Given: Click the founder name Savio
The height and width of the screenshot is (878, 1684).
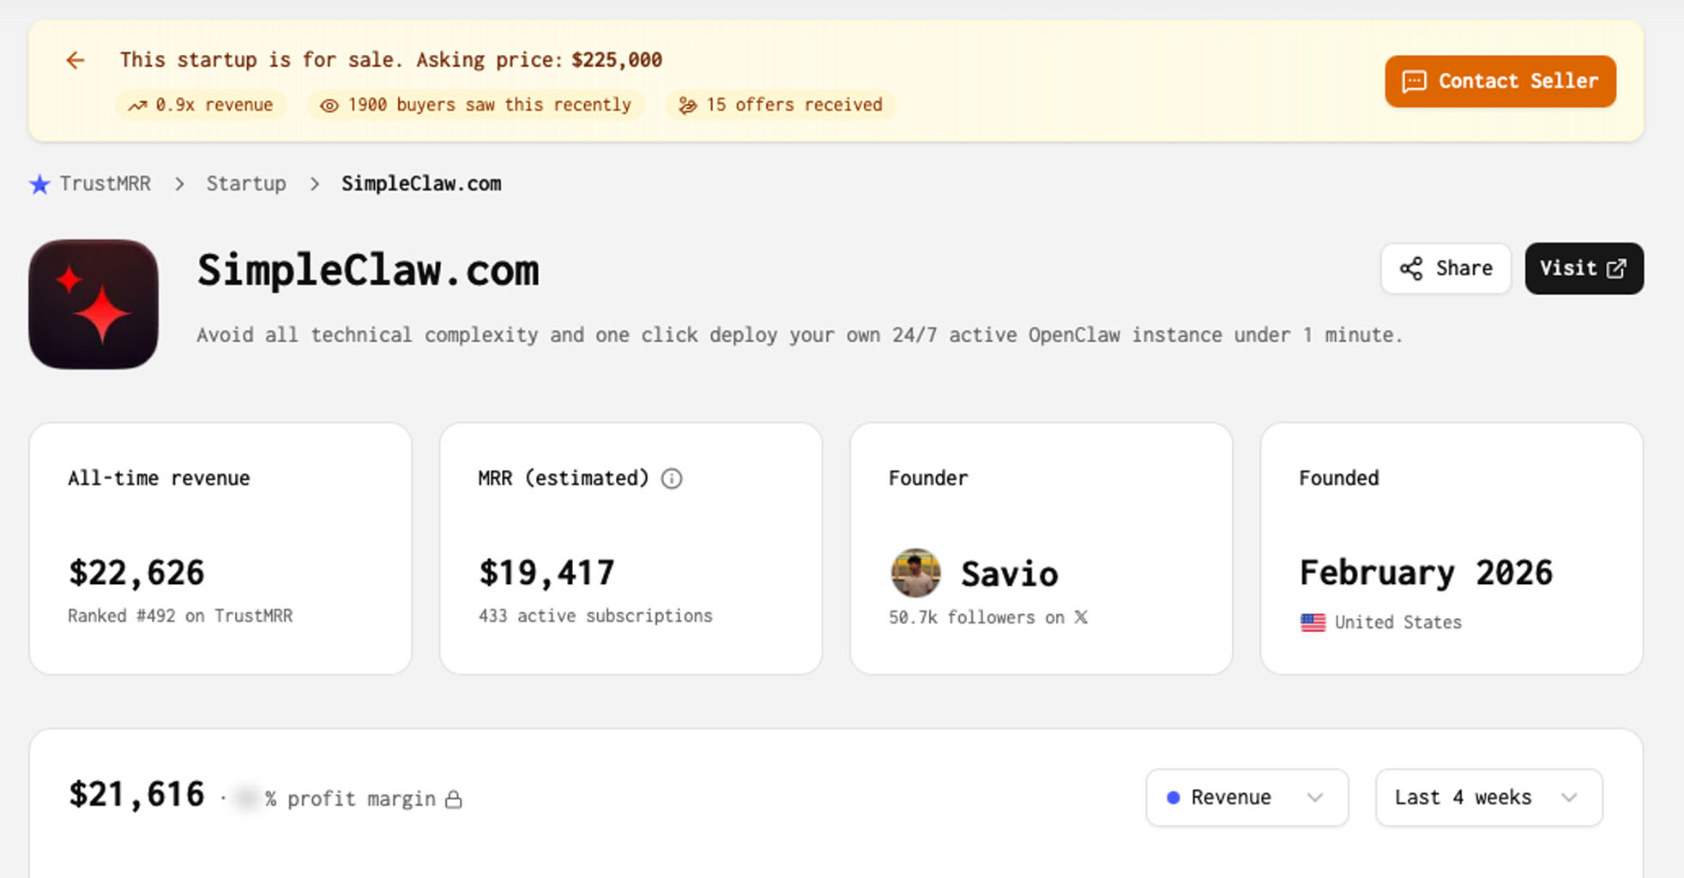Looking at the screenshot, I should point(1009,574).
